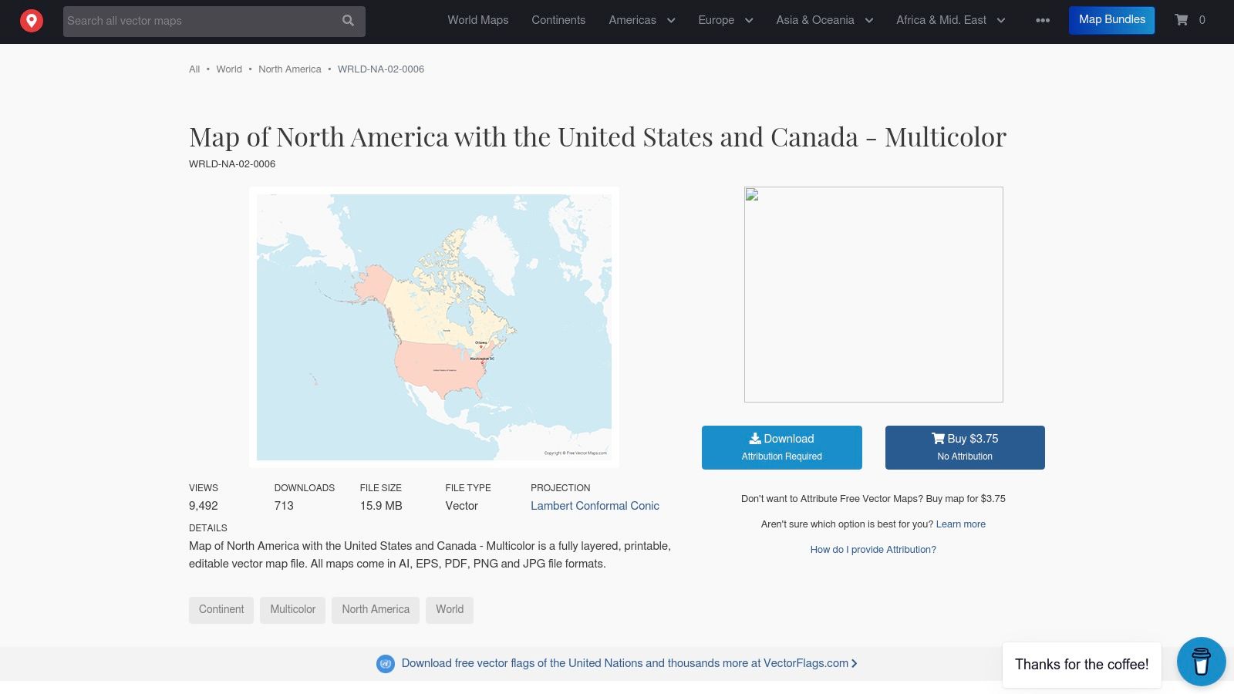Open the shopping cart icon
Viewport: 1234px width, 694px height.
click(x=1182, y=20)
